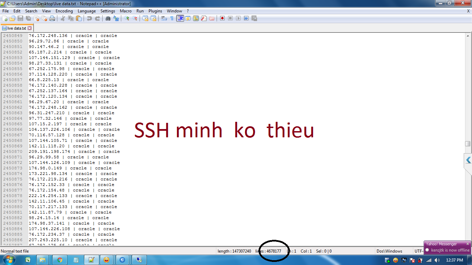Click the Open file folder icon
Image resolution: width=472 pixels, height=265 pixels.
12,18
